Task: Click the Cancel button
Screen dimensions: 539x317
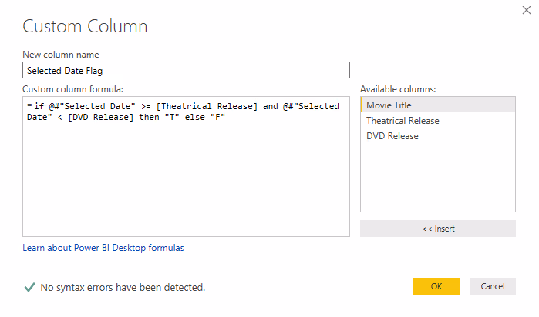Action: 493,286
